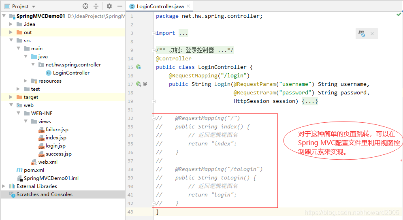
Task: Click the locate/scroll-from-source target icon
Action: [85, 6]
